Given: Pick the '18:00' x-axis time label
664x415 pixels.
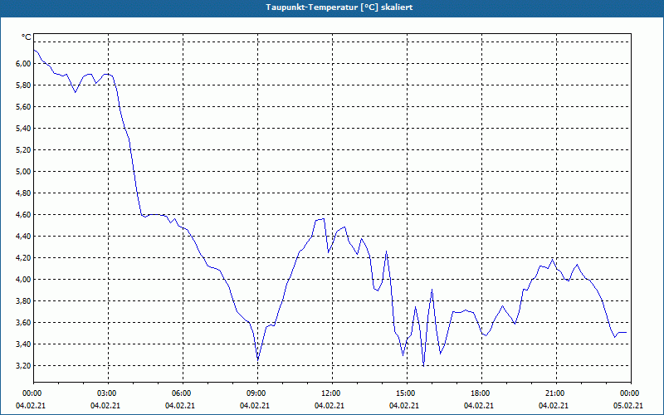Looking at the screenshot, I should click(481, 393).
